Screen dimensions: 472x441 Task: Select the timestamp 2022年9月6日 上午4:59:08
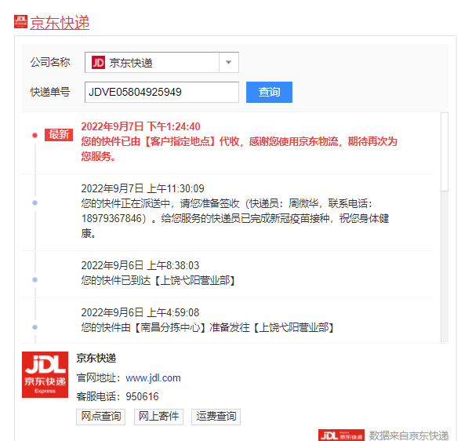[x=140, y=312]
